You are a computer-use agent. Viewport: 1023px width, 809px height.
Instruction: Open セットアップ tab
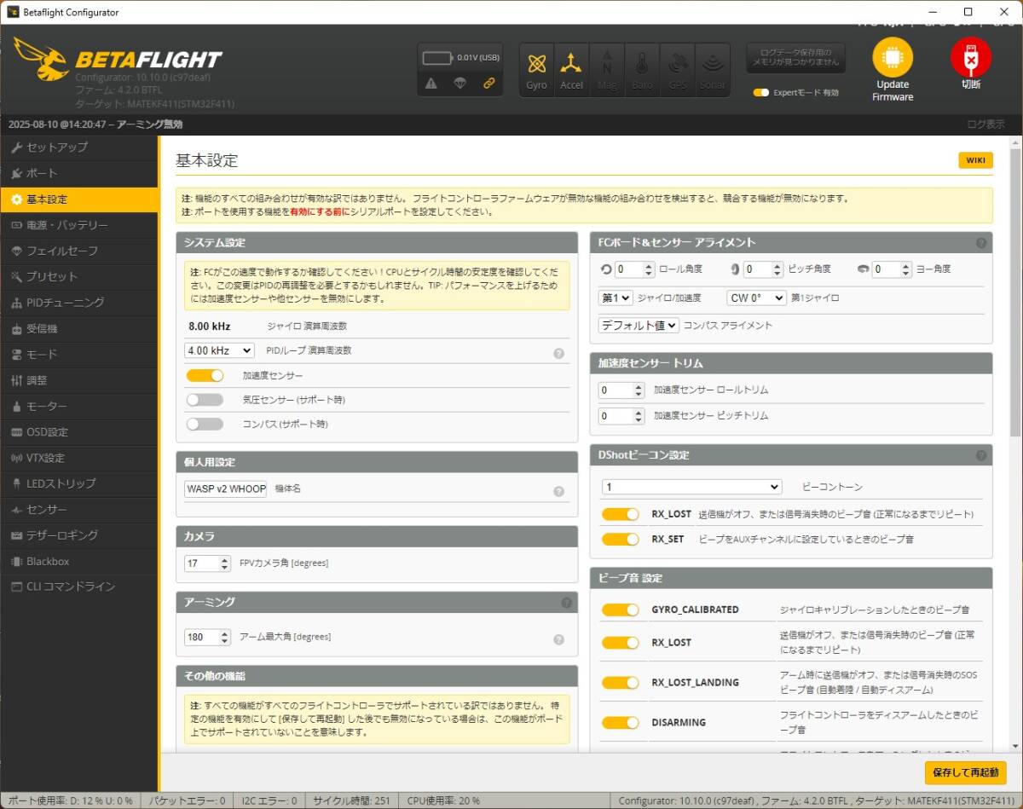[79, 147]
